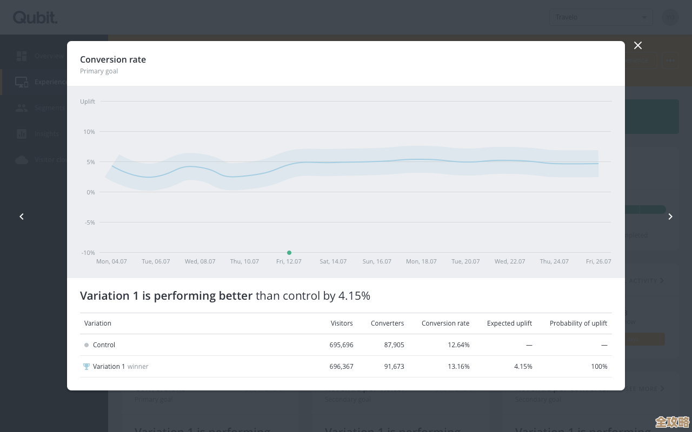
Task: Close the Conversion rate dialog
Action: coord(638,46)
